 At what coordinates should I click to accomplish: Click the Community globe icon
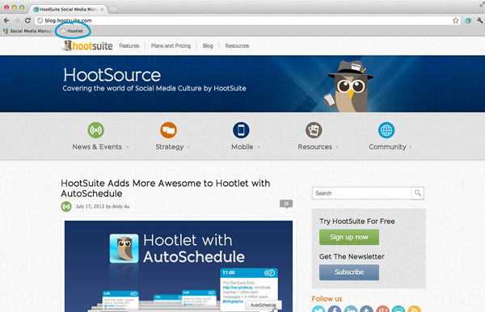coord(386,130)
